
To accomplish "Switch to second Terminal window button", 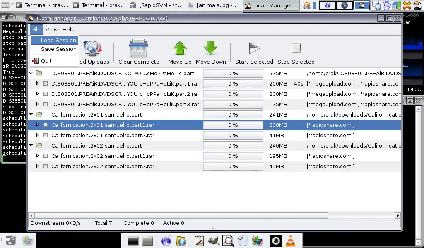I will click(x=99, y=5).
